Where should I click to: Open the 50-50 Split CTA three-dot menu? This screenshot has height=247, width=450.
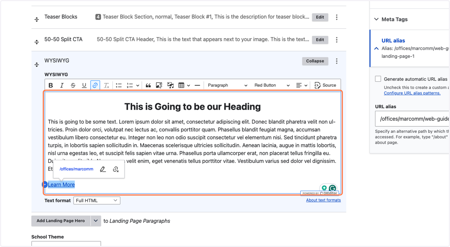click(337, 40)
